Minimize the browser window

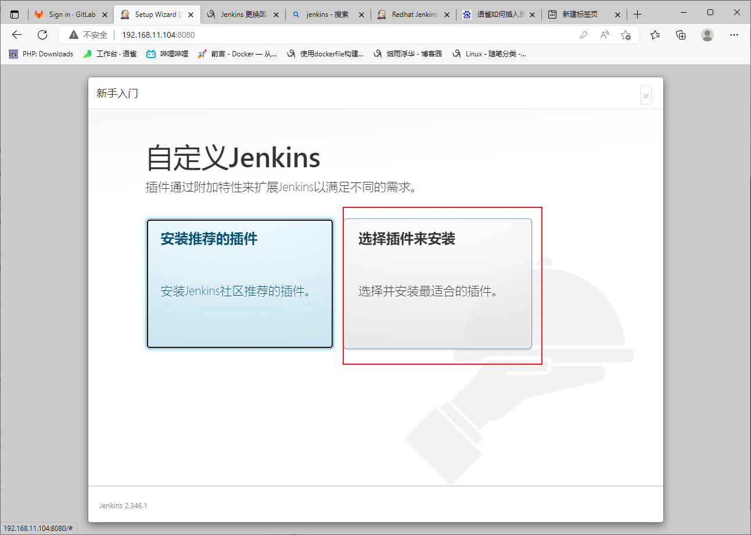(x=684, y=12)
